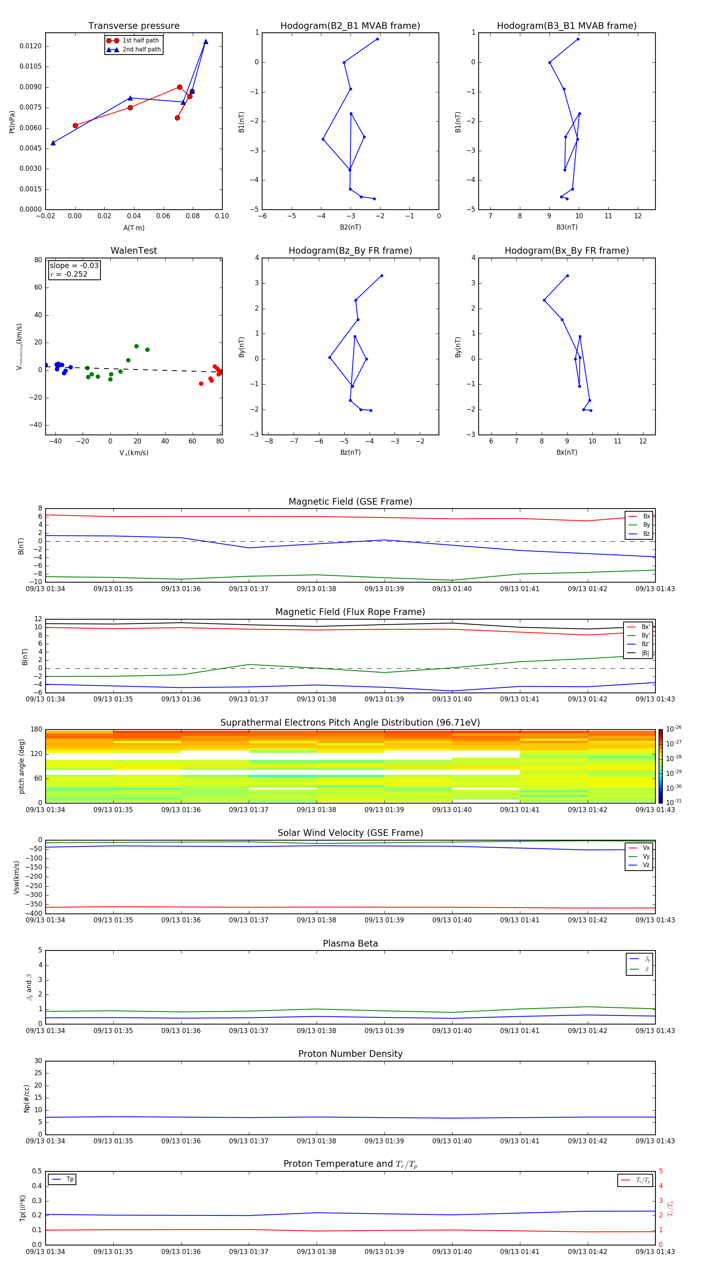Click the 'Np(#/cc)' axis label

pyautogui.click(x=26, y=1098)
